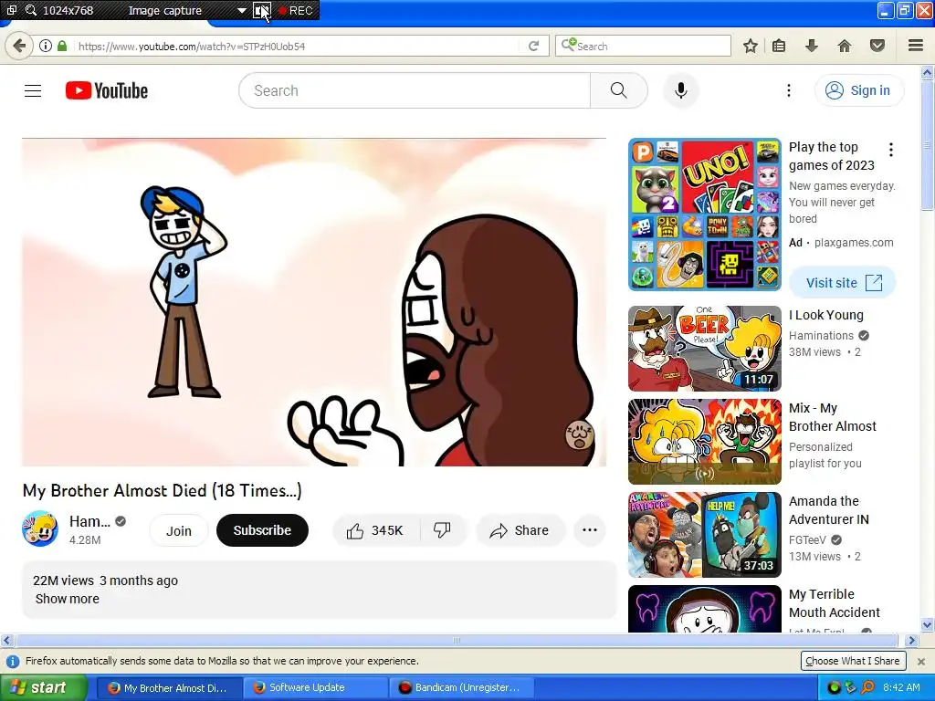935x701 pixels.
Task: Click the 22M views text
Action: [63, 581]
